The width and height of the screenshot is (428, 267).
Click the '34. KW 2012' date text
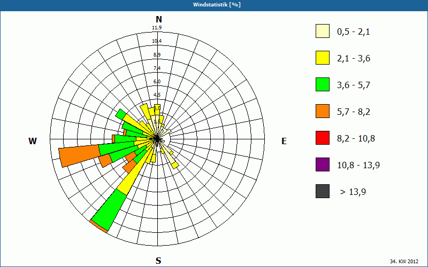pyautogui.click(x=404, y=261)
